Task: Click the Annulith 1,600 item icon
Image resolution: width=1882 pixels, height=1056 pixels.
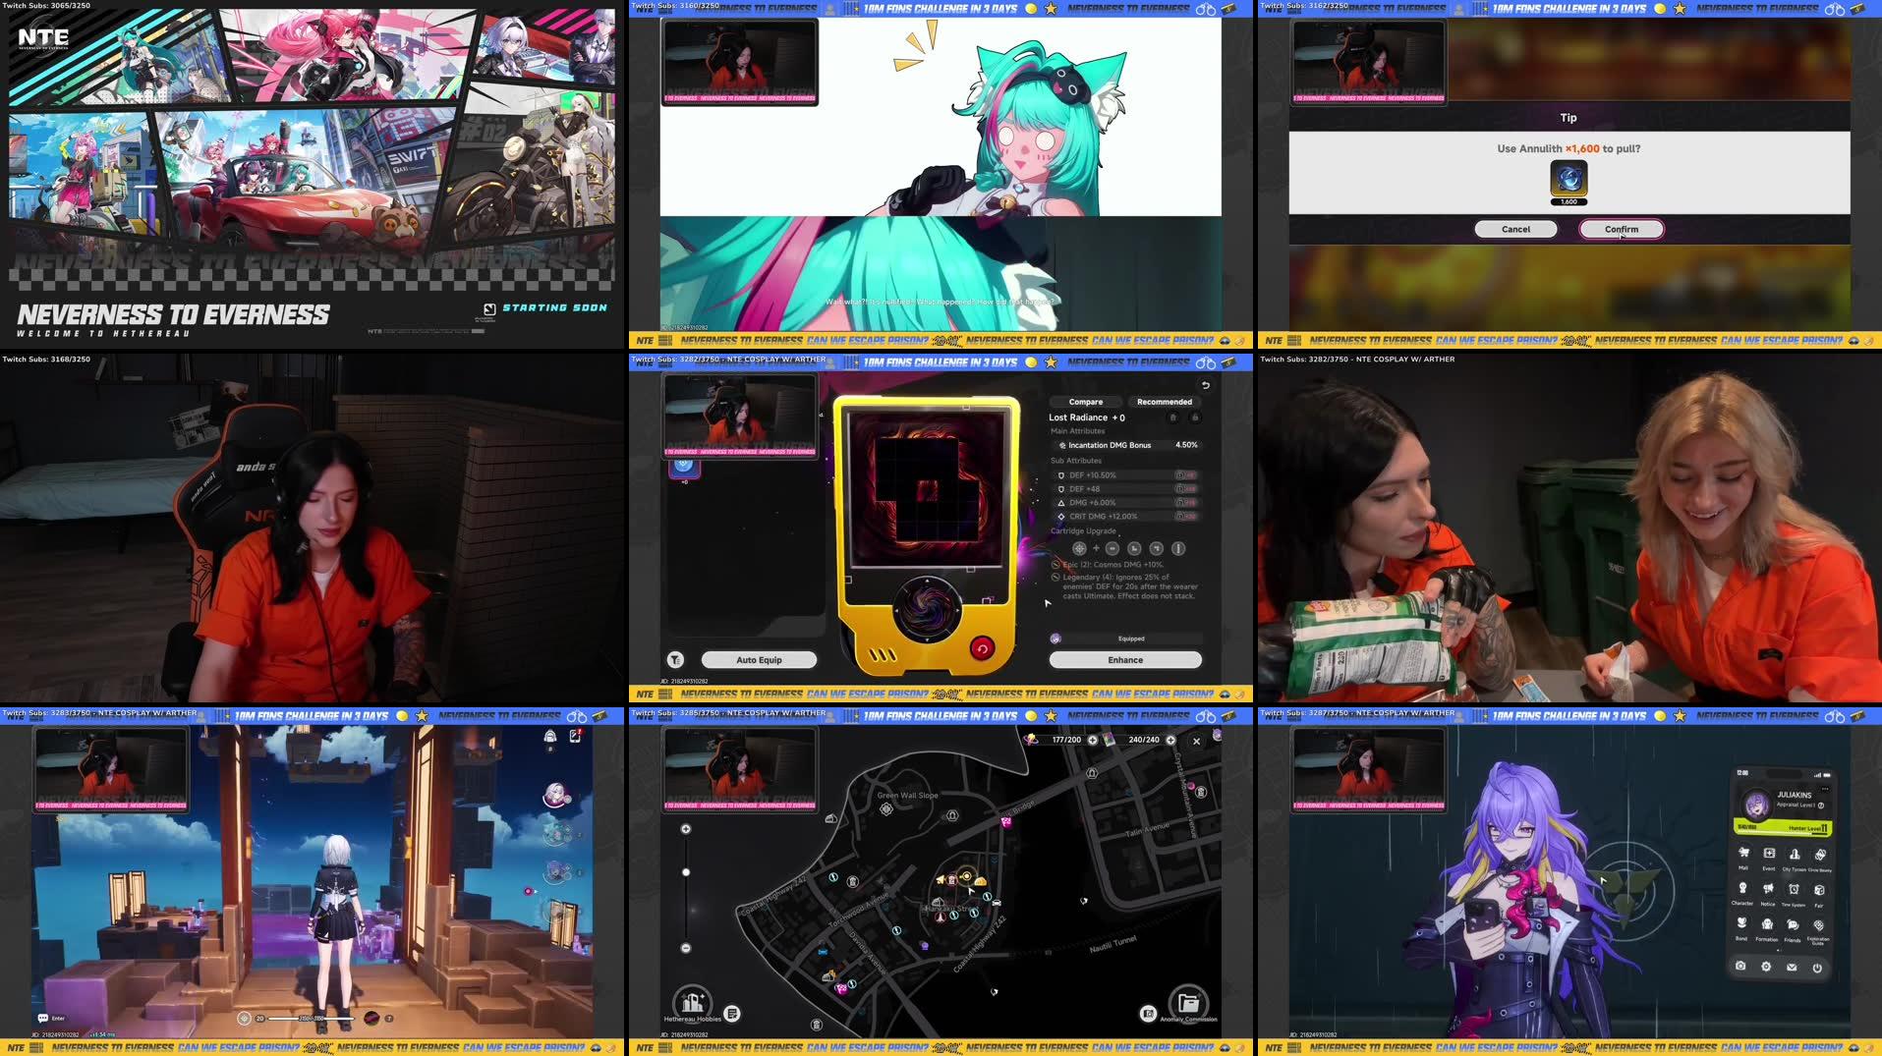Action: coord(1568,181)
